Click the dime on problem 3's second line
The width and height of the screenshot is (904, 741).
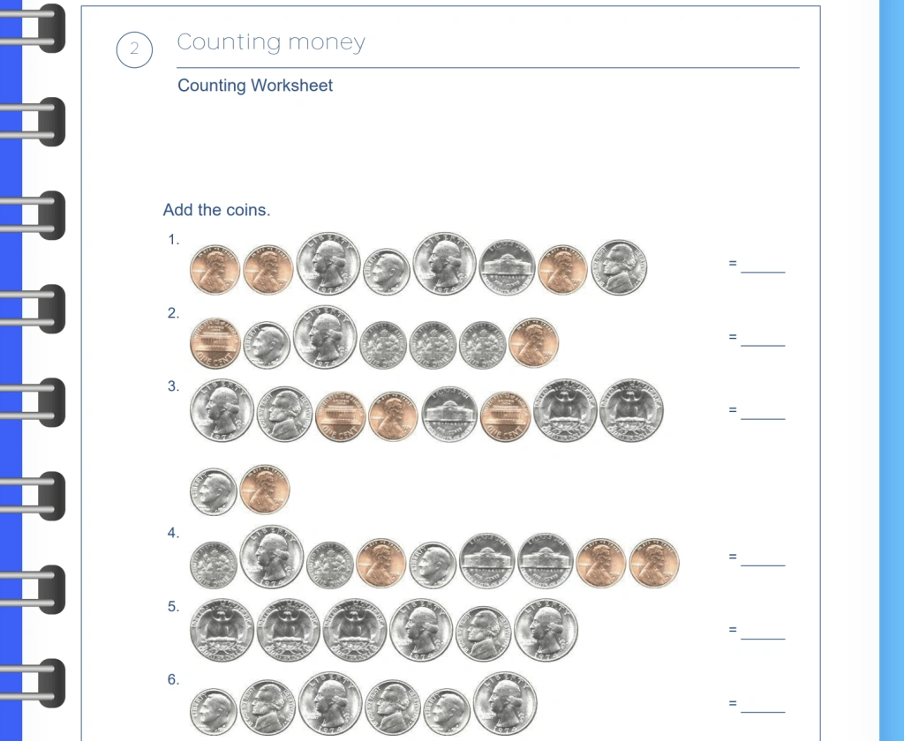pos(214,491)
